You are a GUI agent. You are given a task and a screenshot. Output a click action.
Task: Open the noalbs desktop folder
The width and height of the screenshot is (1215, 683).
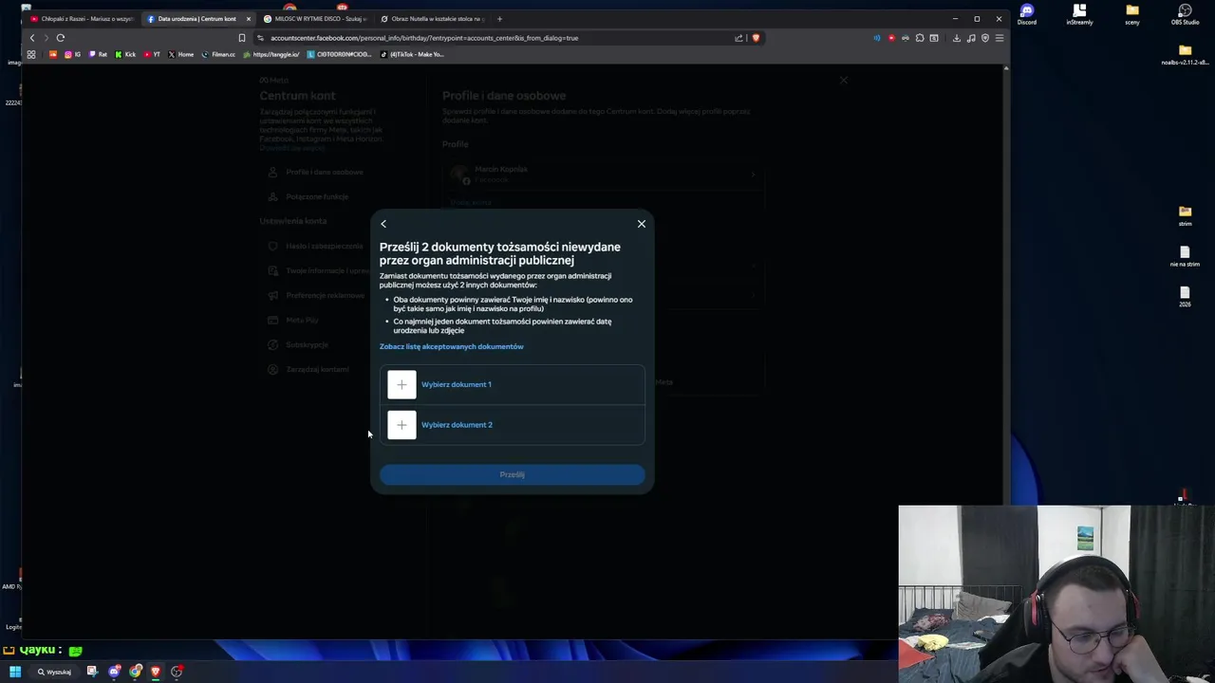click(x=1185, y=55)
